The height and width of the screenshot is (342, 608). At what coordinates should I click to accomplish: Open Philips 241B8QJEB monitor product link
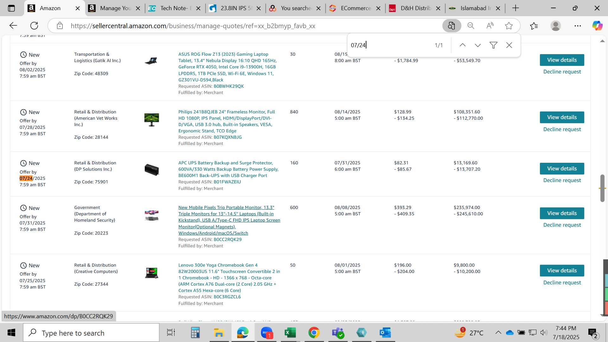point(226,121)
